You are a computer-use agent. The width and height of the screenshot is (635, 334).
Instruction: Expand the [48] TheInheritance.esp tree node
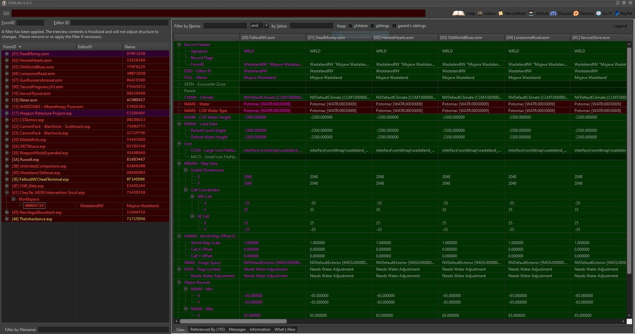coord(7,219)
